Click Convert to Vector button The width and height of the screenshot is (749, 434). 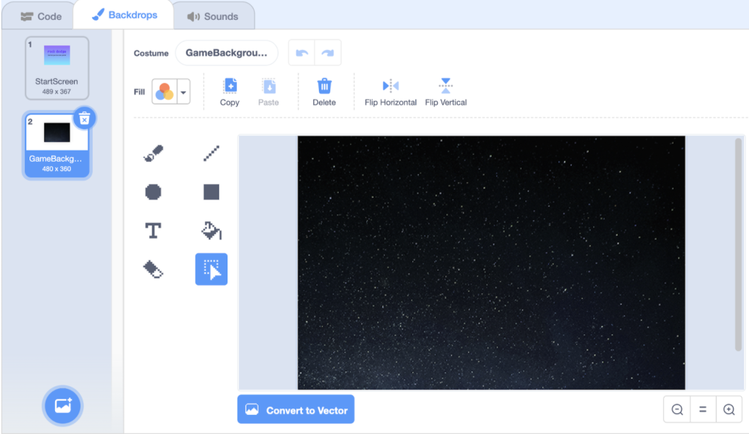[x=296, y=410]
